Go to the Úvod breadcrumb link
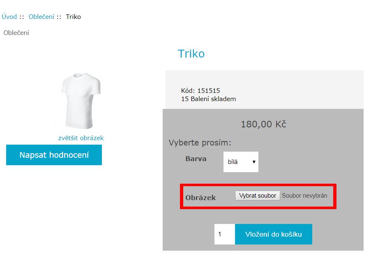This screenshot has height=256, width=371. tap(9, 17)
